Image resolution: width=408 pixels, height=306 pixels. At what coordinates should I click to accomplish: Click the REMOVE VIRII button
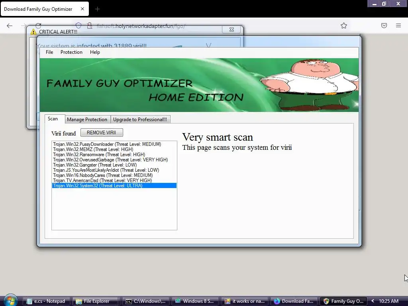tap(102, 132)
